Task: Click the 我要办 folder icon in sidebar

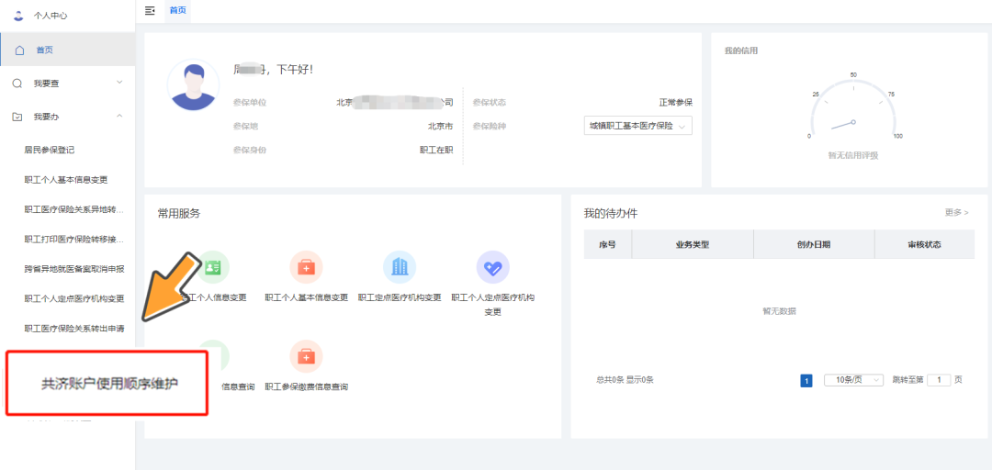Action: pyautogui.click(x=17, y=117)
